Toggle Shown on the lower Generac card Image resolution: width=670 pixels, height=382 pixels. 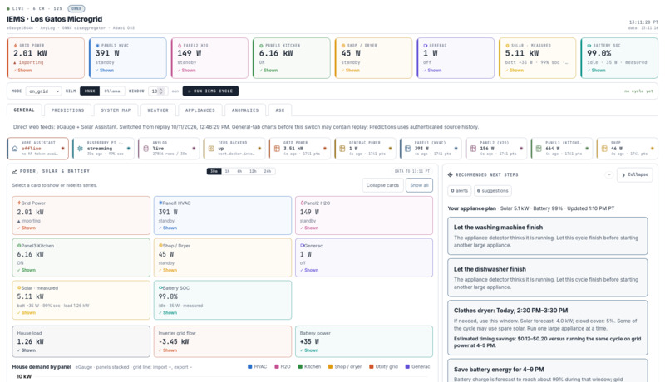click(x=309, y=270)
